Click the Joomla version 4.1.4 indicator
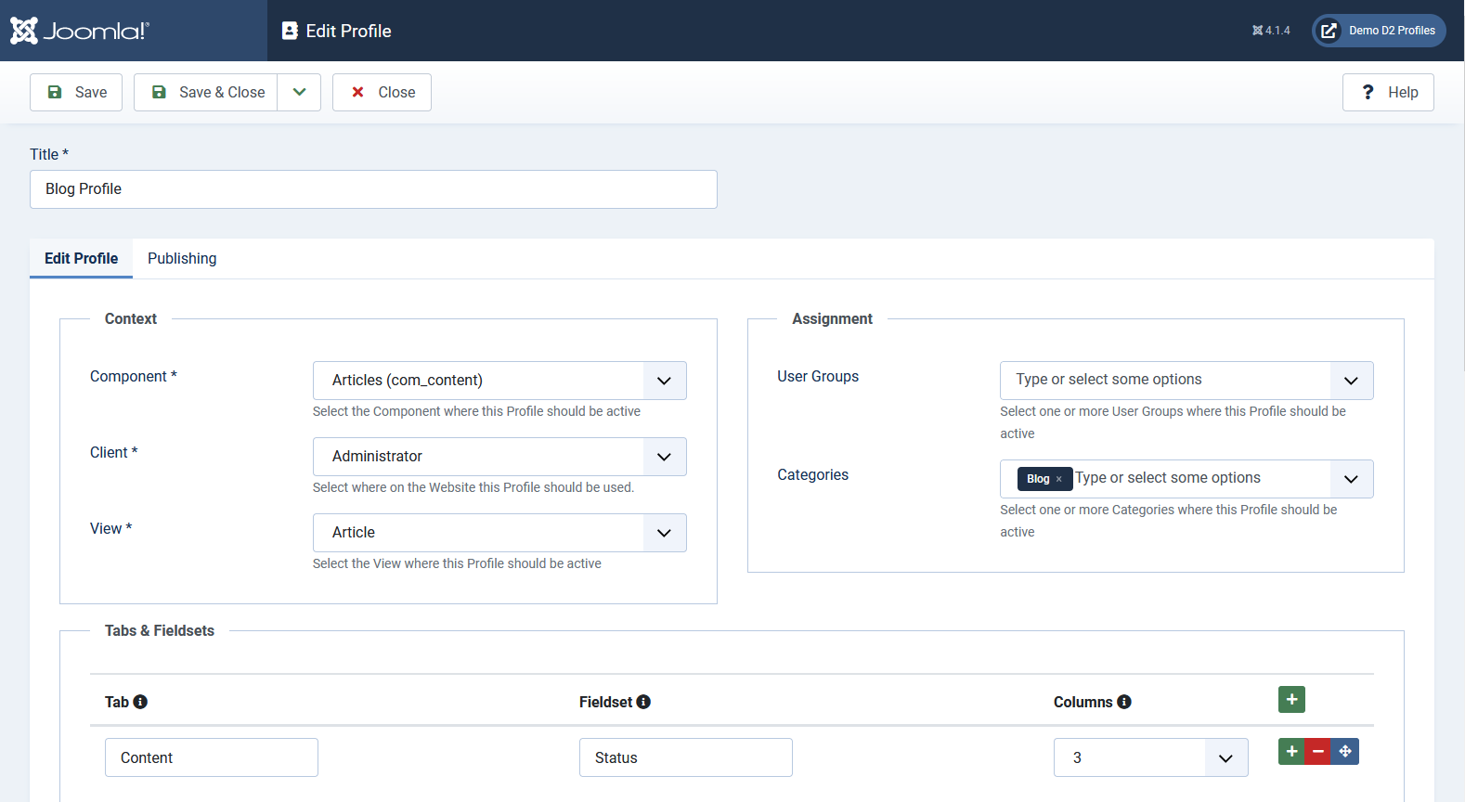This screenshot has width=1465, height=802. click(1271, 31)
